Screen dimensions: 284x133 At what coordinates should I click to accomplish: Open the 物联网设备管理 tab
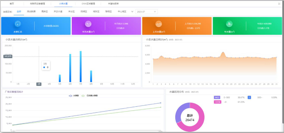tap(37, 4)
